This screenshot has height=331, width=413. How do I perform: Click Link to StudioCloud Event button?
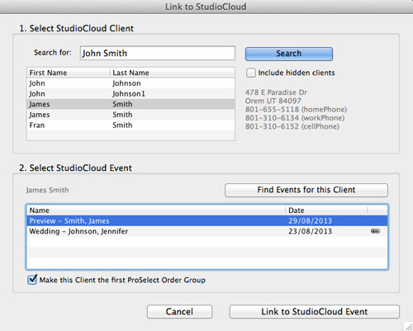coord(315,311)
